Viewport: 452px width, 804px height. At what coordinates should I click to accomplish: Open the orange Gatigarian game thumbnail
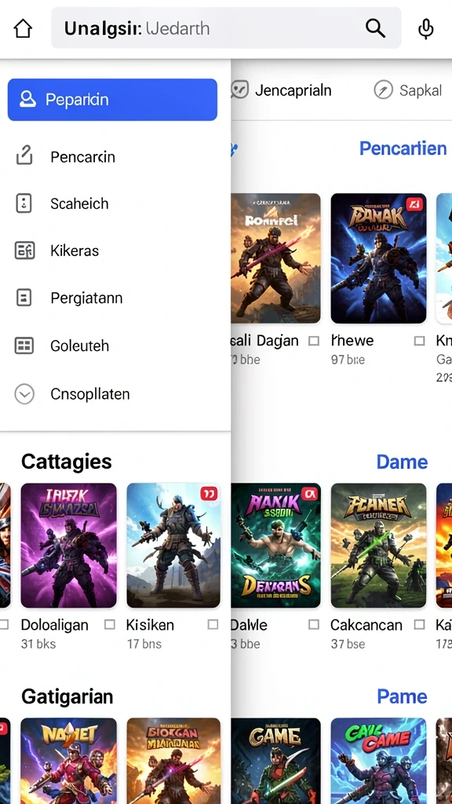pyautogui.click(x=173, y=761)
